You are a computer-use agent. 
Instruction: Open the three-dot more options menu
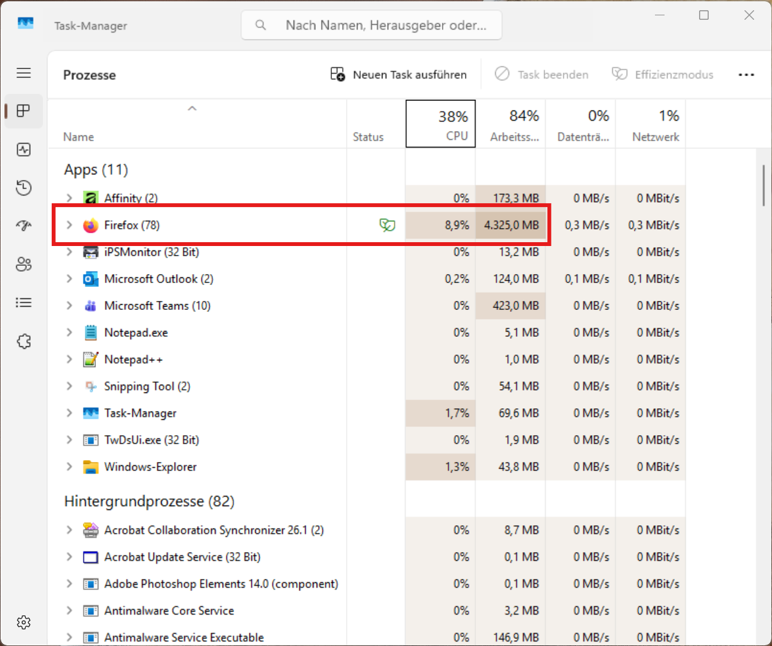(x=746, y=74)
